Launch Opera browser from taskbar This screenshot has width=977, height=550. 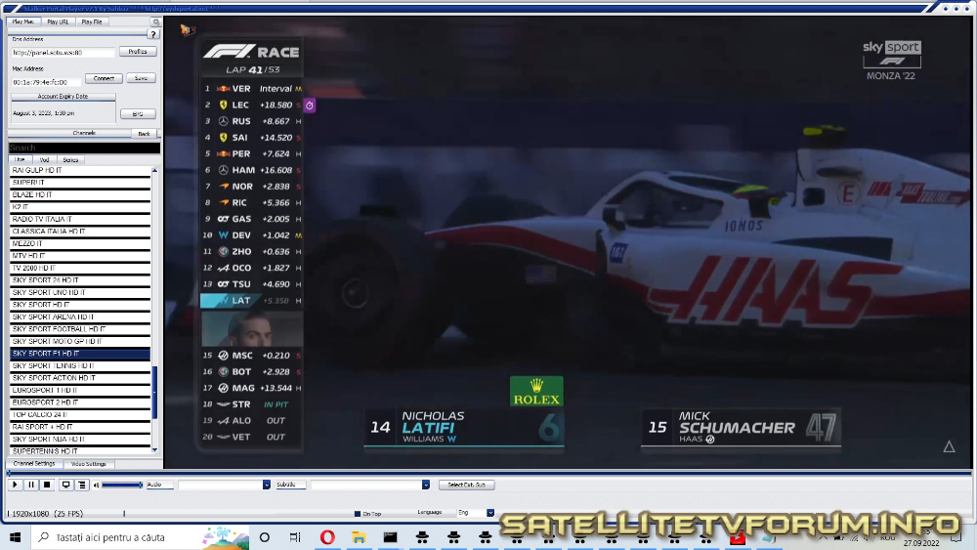click(x=327, y=537)
